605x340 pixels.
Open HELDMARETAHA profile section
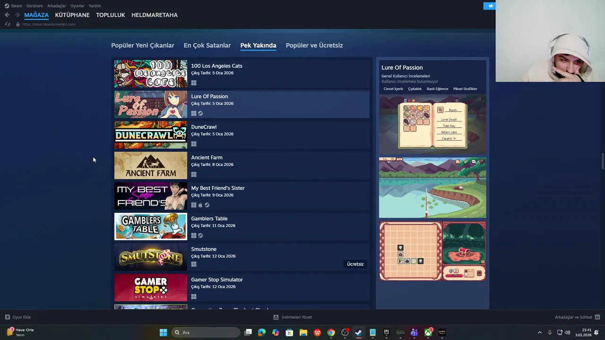(x=155, y=15)
